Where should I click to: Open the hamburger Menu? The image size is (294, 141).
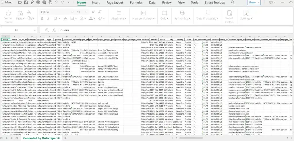pyautogui.click(x=7, y=2)
